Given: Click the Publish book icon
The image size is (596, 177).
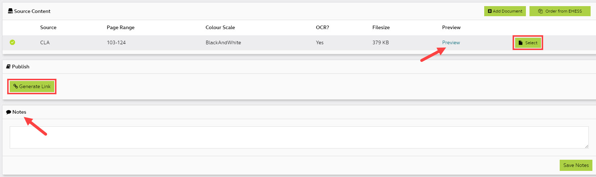Looking at the screenshot, I should (8, 67).
